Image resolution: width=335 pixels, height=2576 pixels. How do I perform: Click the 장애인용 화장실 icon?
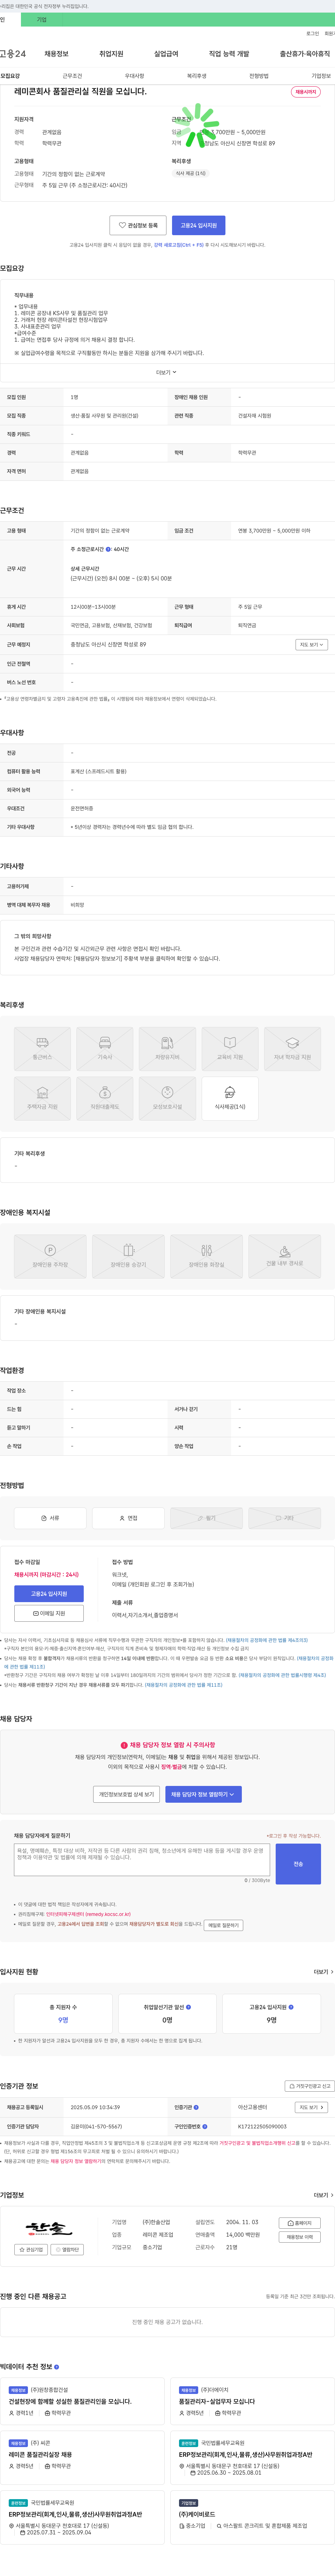[206, 1257]
